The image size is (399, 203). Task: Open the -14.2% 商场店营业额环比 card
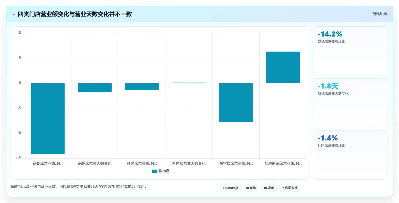351,51
